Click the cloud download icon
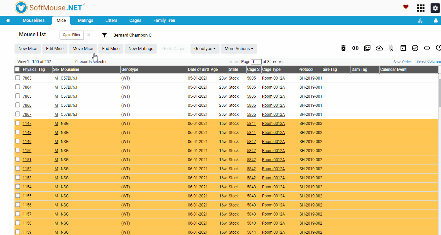Image resolution: width=441 pixels, height=235 pixels. click(379, 48)
